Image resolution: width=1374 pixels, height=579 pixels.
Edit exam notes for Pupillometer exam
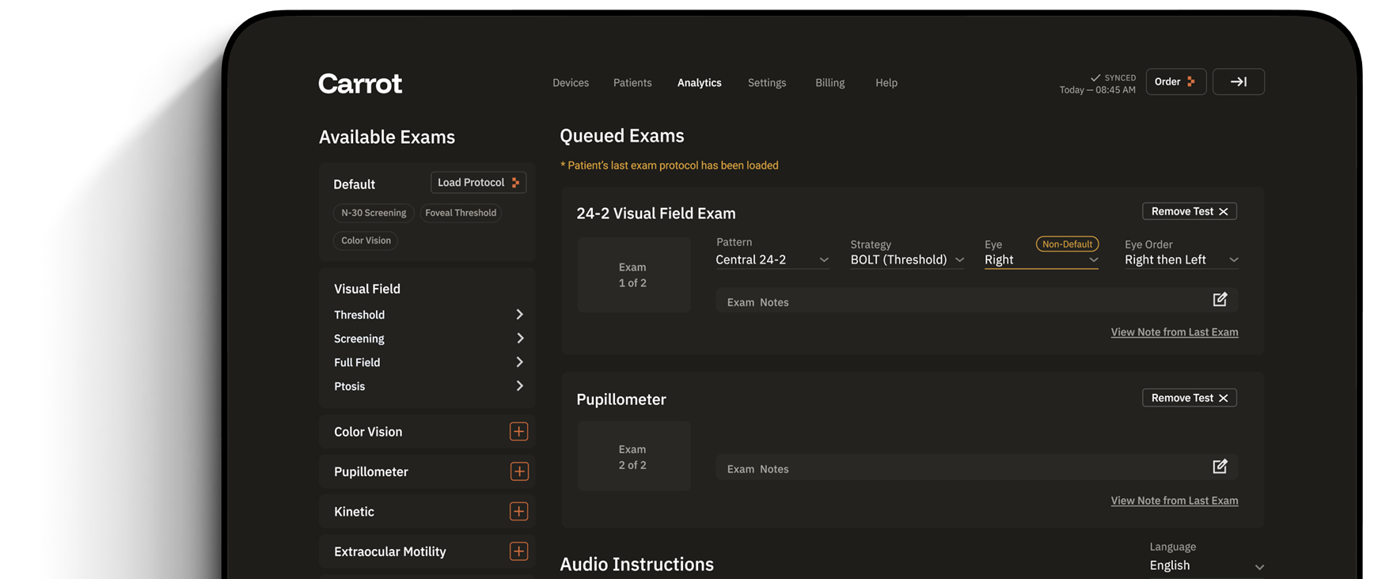1219,467
